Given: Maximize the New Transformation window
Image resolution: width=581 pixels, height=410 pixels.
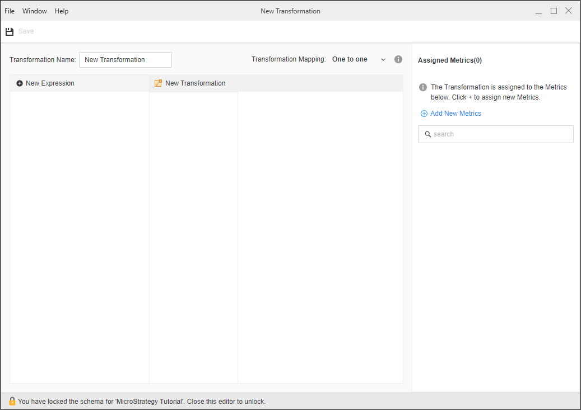Looking at the screenshot, I should (x=554, y=11).
